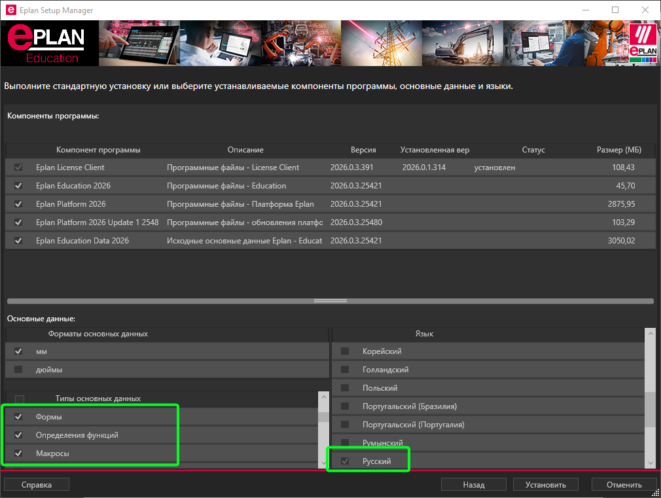Viewport: 661px width, 498px height.
Task: Maximize the Eplan Setup Manager window
Action: 615,10
